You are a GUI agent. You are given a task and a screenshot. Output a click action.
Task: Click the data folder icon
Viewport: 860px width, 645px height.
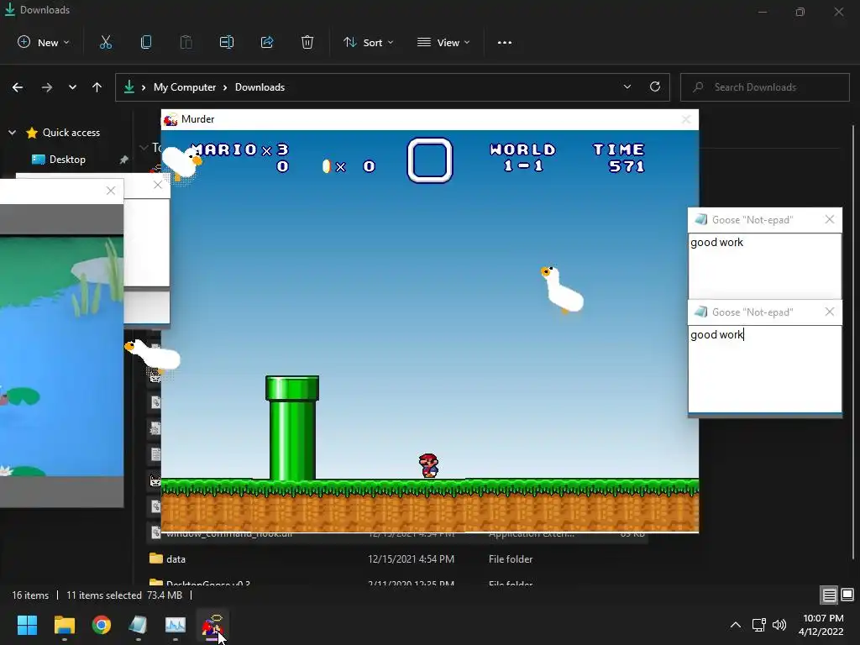156,558
